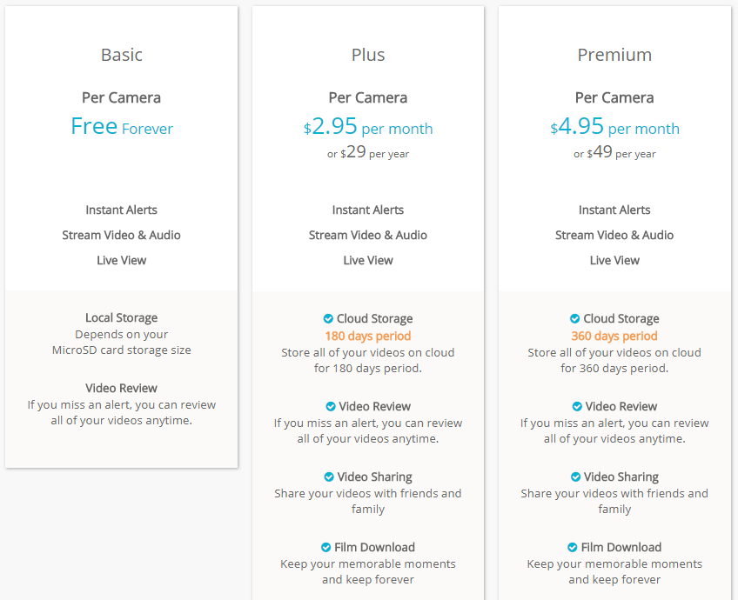This screenshot has height=600, width=738.
Task: Click the $49 per year option
Action: pos(614,152)
